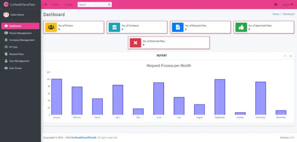The image size is (297, 142).
Task: Click the Logout link
Action: [288, 5]
